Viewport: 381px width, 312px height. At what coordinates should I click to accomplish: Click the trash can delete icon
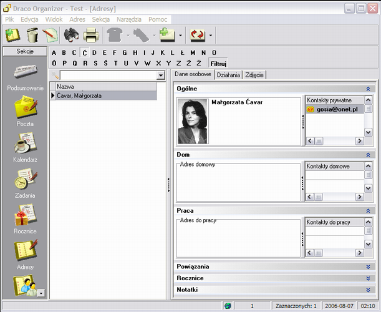[32, 36]
